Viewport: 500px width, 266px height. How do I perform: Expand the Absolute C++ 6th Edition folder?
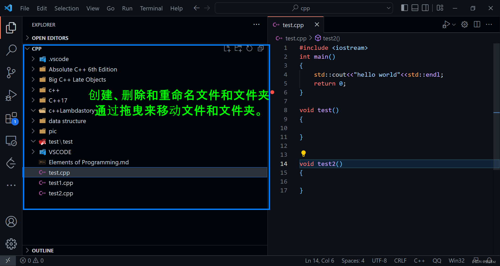[x=33, y=69]
